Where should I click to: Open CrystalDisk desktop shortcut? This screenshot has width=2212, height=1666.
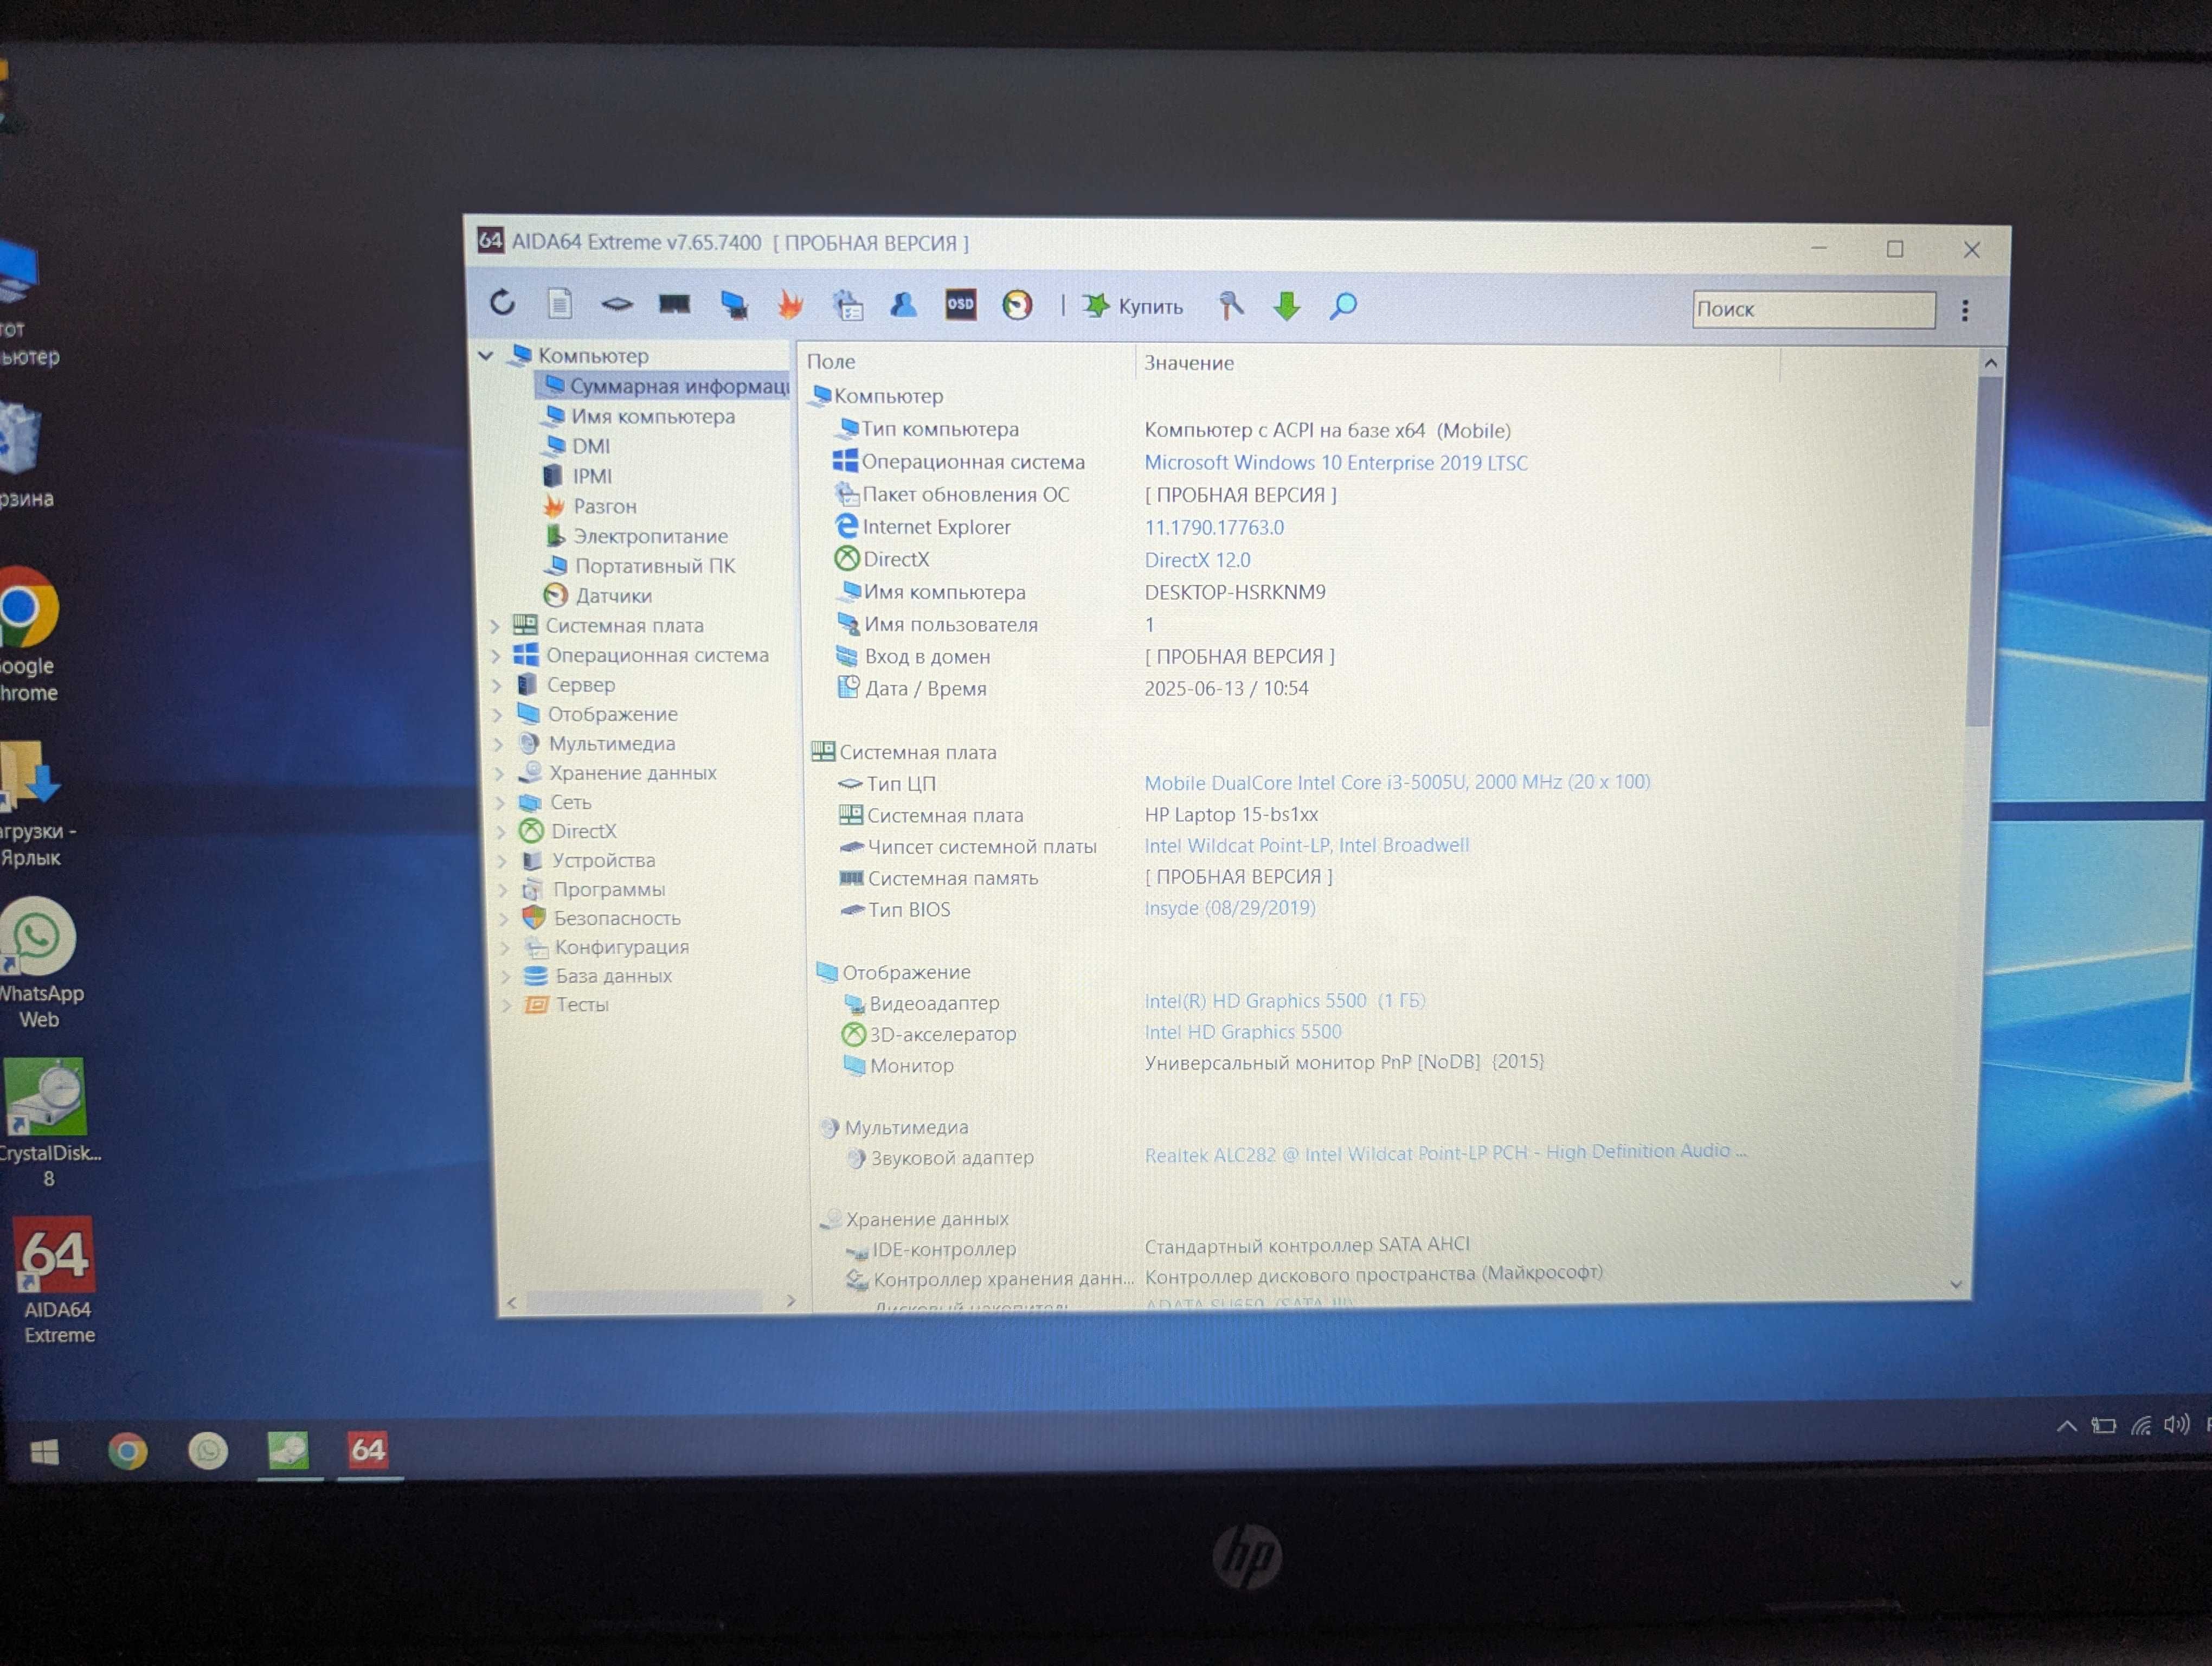[x=48, y=1123]
